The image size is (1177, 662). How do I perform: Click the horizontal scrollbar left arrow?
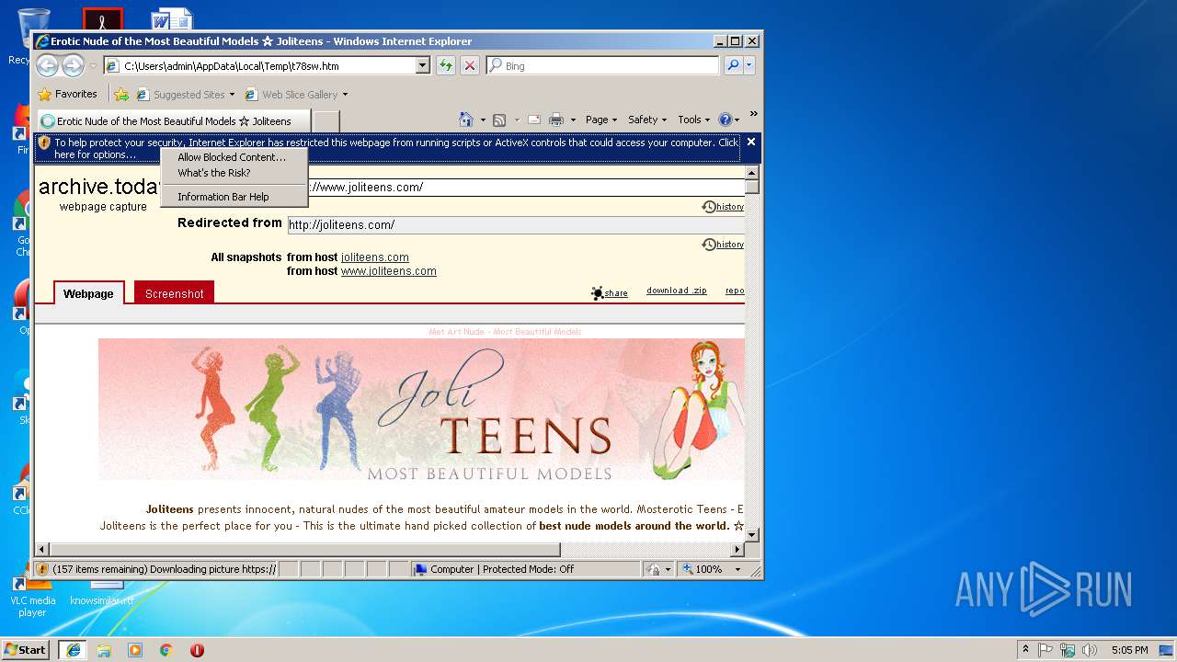pos(42,550)
